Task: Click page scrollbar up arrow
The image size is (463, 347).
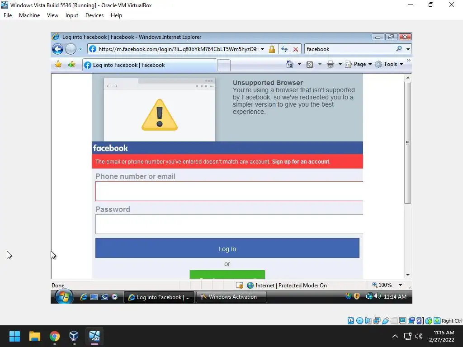Action: pos(408,78)
